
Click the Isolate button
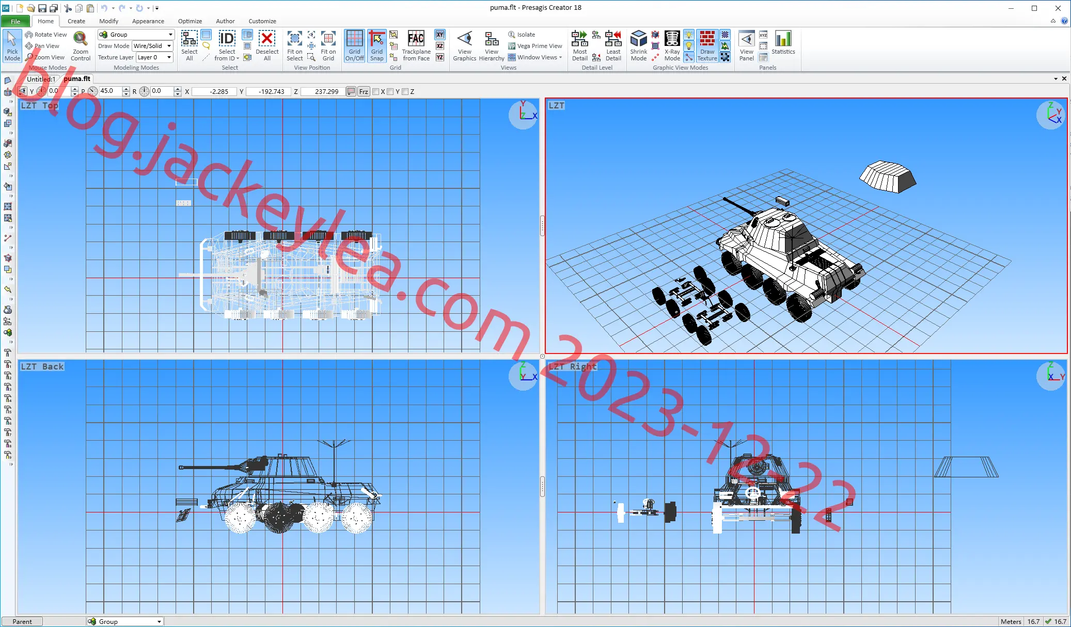point(522,35)
